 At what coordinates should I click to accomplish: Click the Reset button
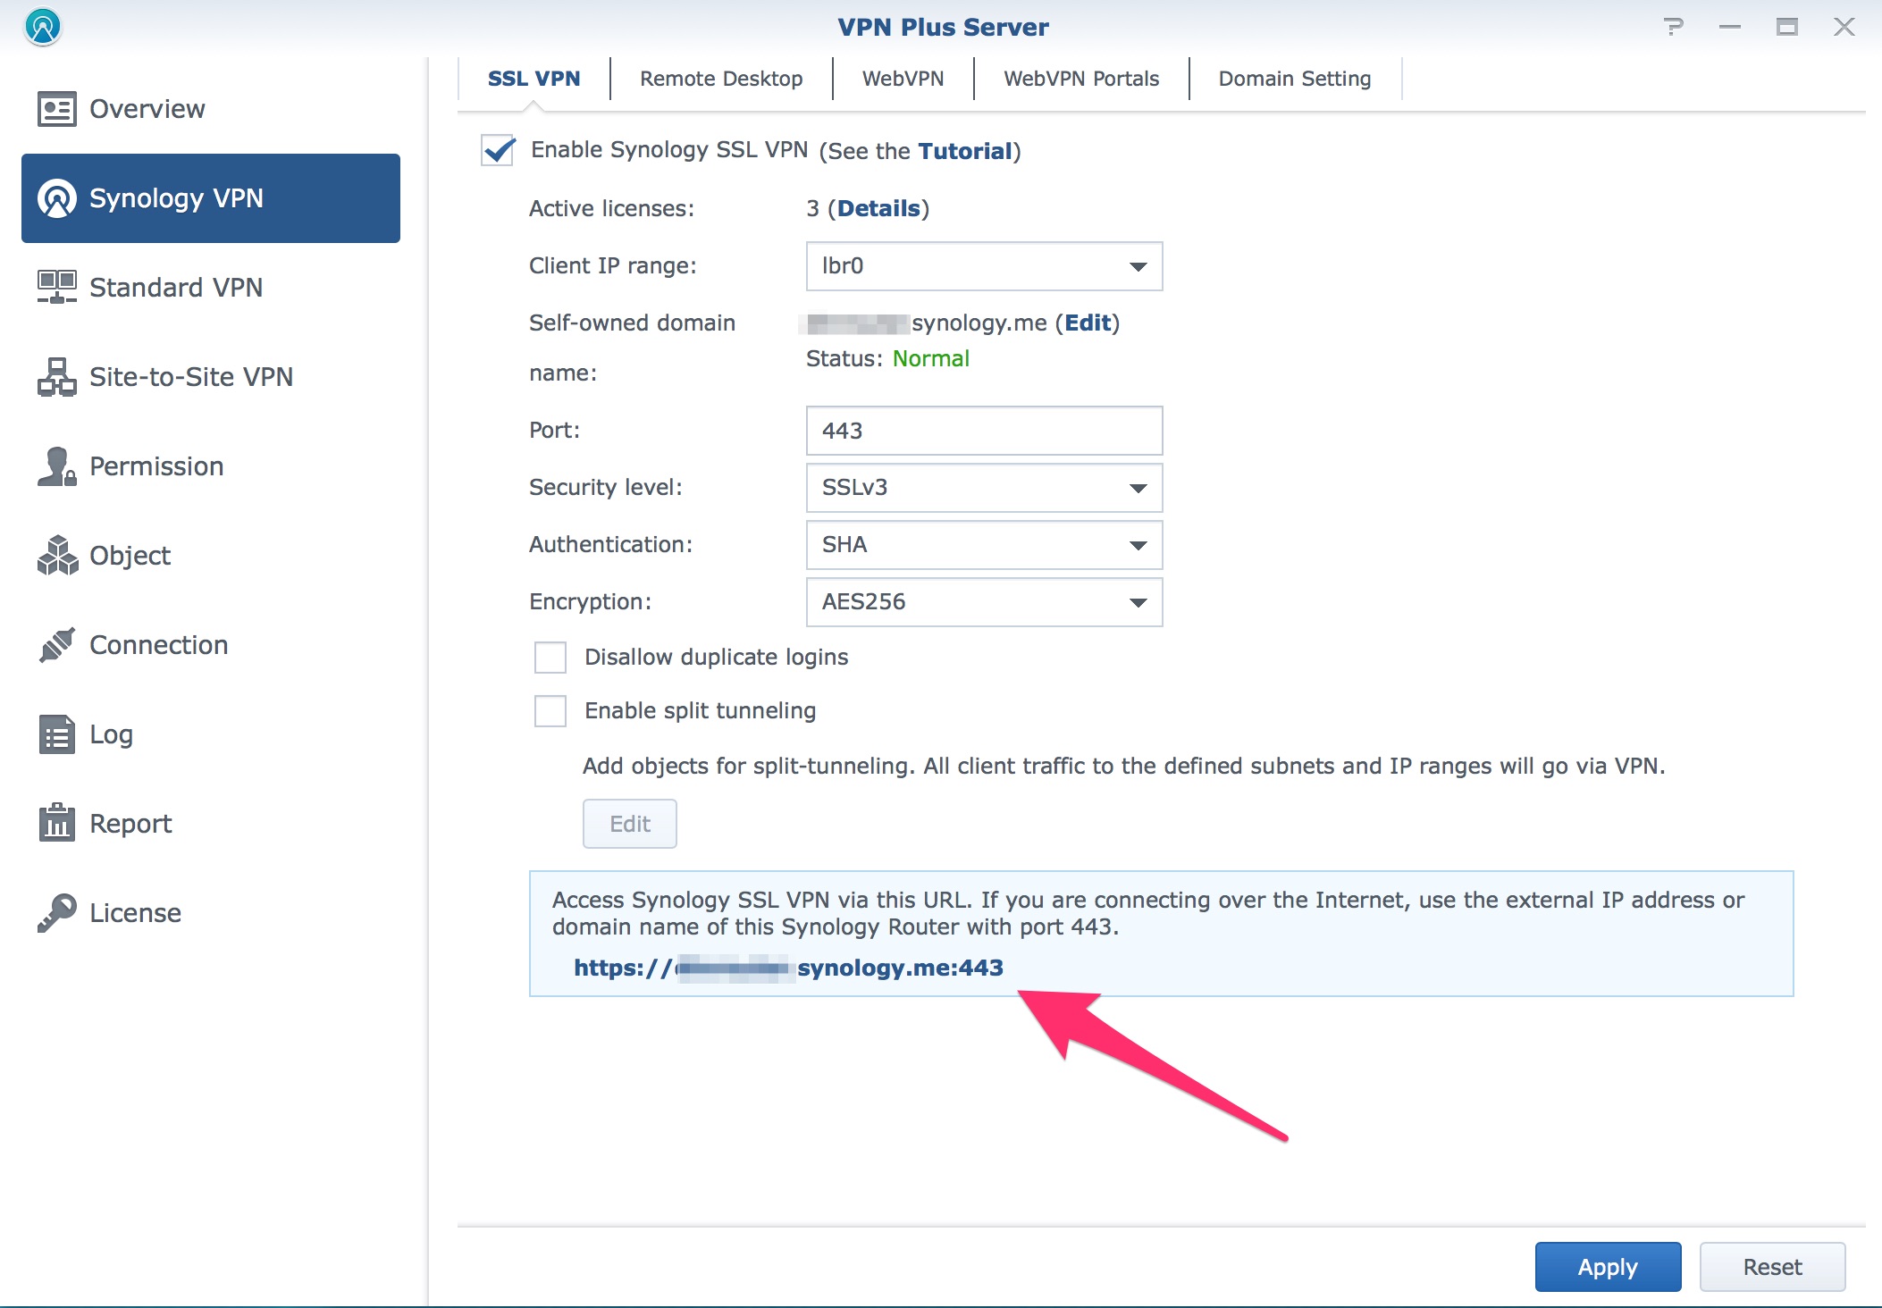[x=1772, y=1267]
